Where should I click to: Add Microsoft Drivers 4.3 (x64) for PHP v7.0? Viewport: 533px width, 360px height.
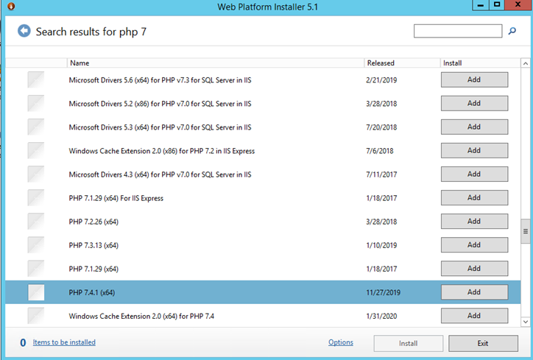point(474,174)
